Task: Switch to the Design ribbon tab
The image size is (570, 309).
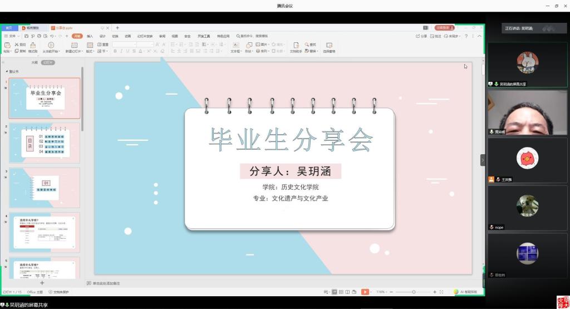Action: click(x=102, y=36)
